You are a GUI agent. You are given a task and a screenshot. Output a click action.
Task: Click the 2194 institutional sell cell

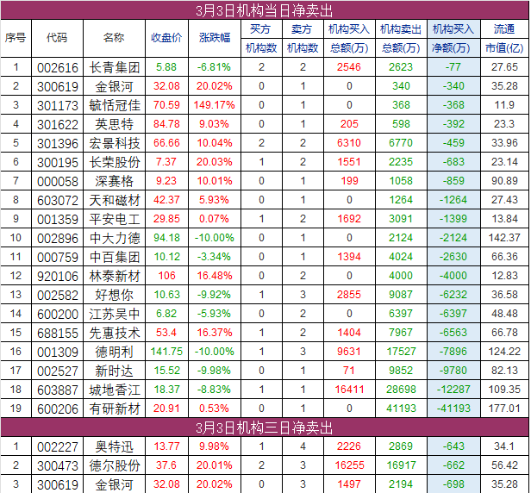click(x=401, y=484)
